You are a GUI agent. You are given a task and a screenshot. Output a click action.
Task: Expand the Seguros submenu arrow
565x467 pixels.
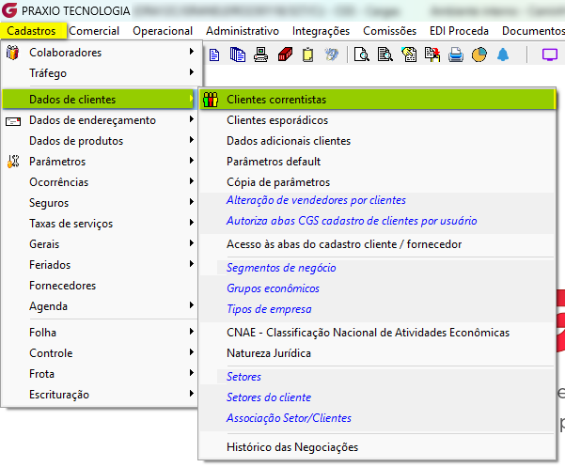tap(192, 202)
